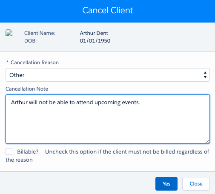Click the textarea resize grip corner
Viewport: 215px width, 194px height.
207,141
